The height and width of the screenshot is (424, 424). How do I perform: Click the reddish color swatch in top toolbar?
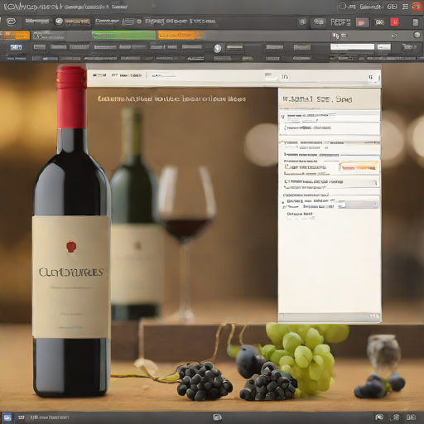click(x=362, y=22)
